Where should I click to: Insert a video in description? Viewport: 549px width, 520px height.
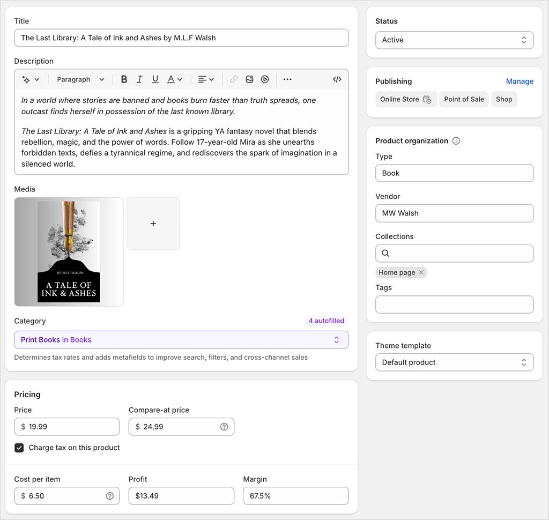265,79
